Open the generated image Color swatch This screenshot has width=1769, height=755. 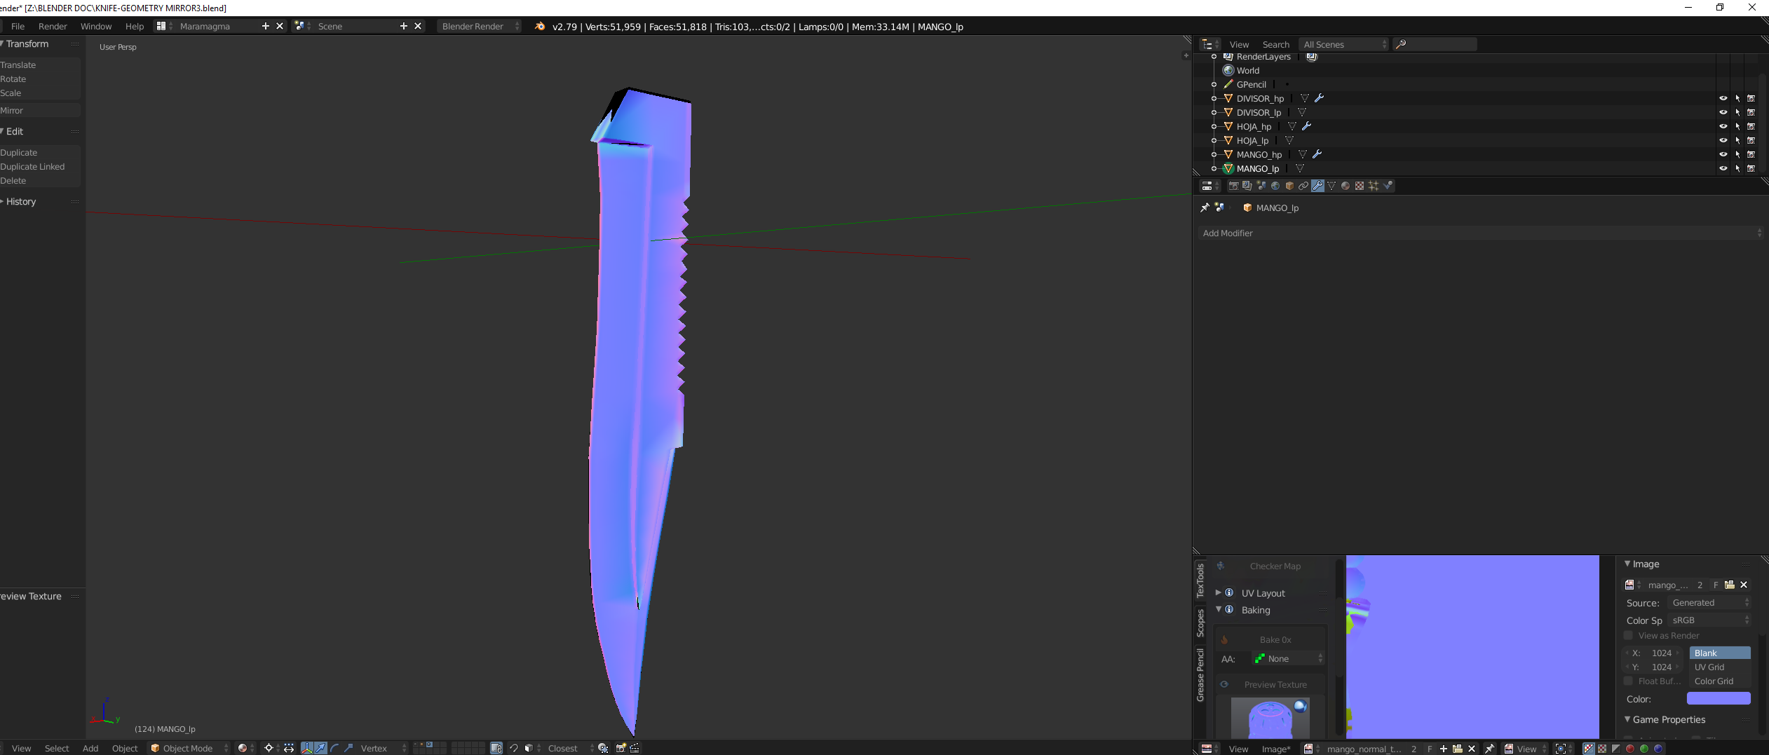(1719, 699)
